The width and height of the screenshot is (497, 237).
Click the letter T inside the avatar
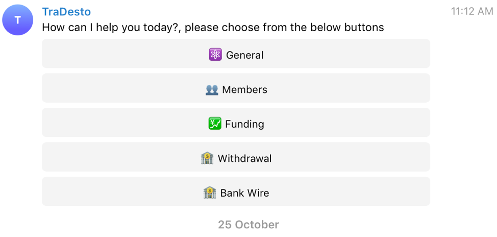(x=18, y=20)
